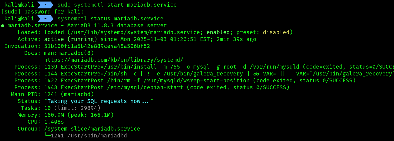Click the yellow 'disabled' preset text
394x141 pixels.
[276, 32]
